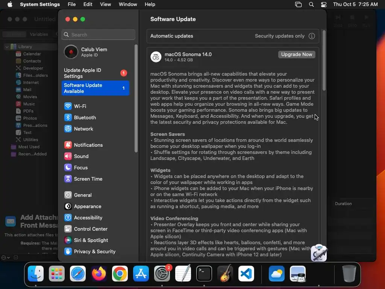Click the Automator robot icon
Image resolution: width=385 pixels, height=289 pixels.
click(319, 252)
